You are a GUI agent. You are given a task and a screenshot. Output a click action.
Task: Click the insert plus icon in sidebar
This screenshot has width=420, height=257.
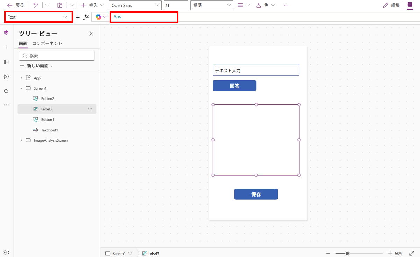[6, 47]
